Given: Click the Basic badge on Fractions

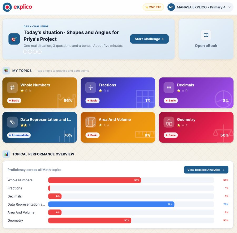Looking at the screenshot, I should coord(92,101).
